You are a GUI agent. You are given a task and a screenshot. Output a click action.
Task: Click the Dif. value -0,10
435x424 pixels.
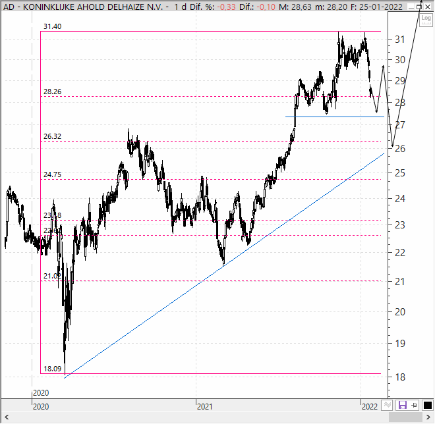(x=266, y=7)
